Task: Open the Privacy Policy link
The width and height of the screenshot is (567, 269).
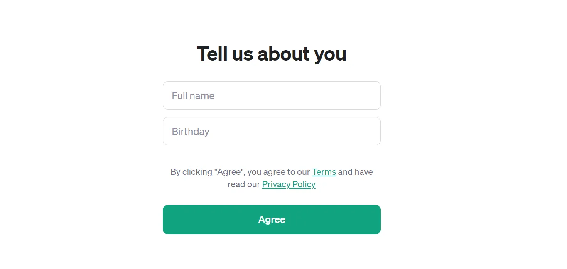Action: click(x=289, y=184)
